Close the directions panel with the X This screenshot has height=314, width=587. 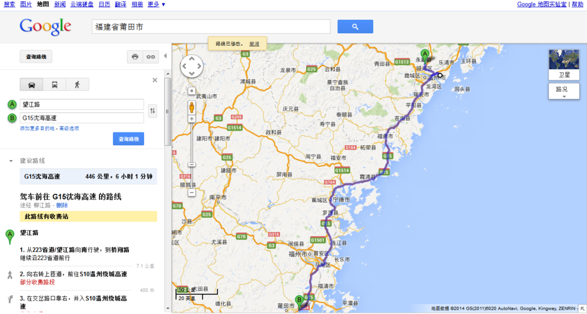pos(155,80)
